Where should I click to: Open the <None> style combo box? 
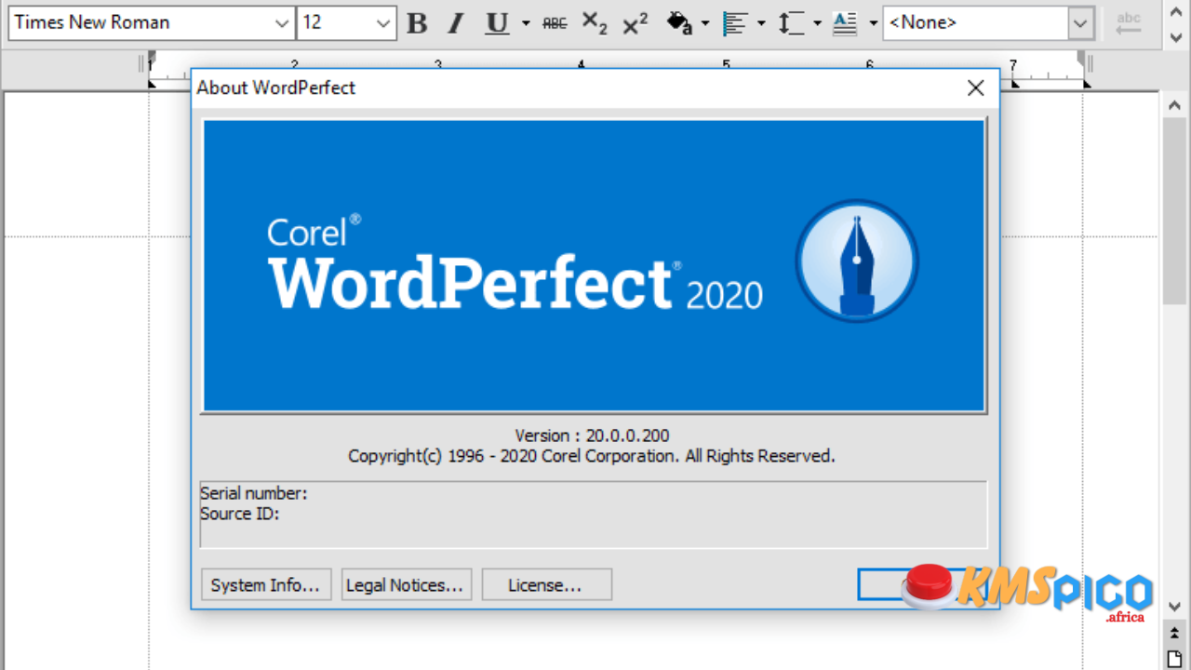1080,23
